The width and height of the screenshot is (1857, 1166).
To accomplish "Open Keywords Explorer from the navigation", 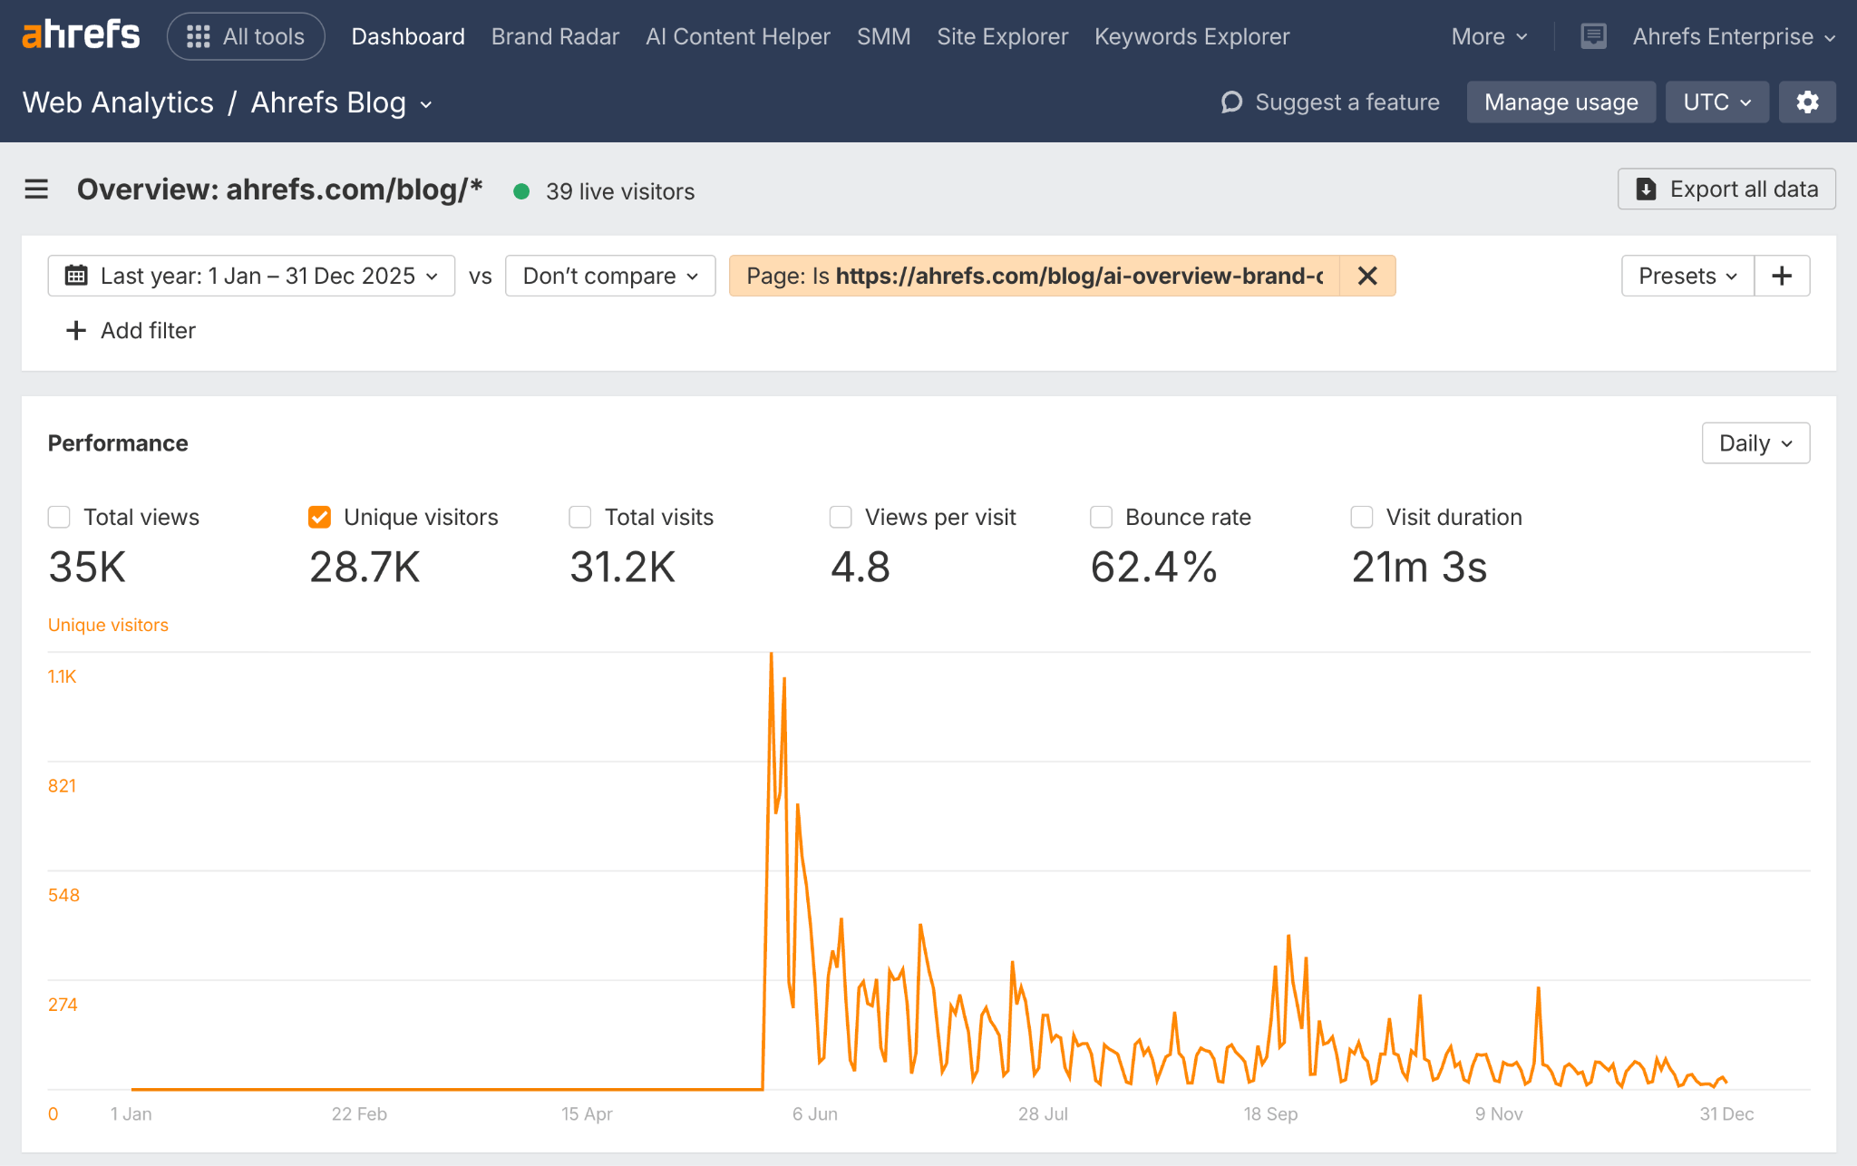I will click(1191, 36).
